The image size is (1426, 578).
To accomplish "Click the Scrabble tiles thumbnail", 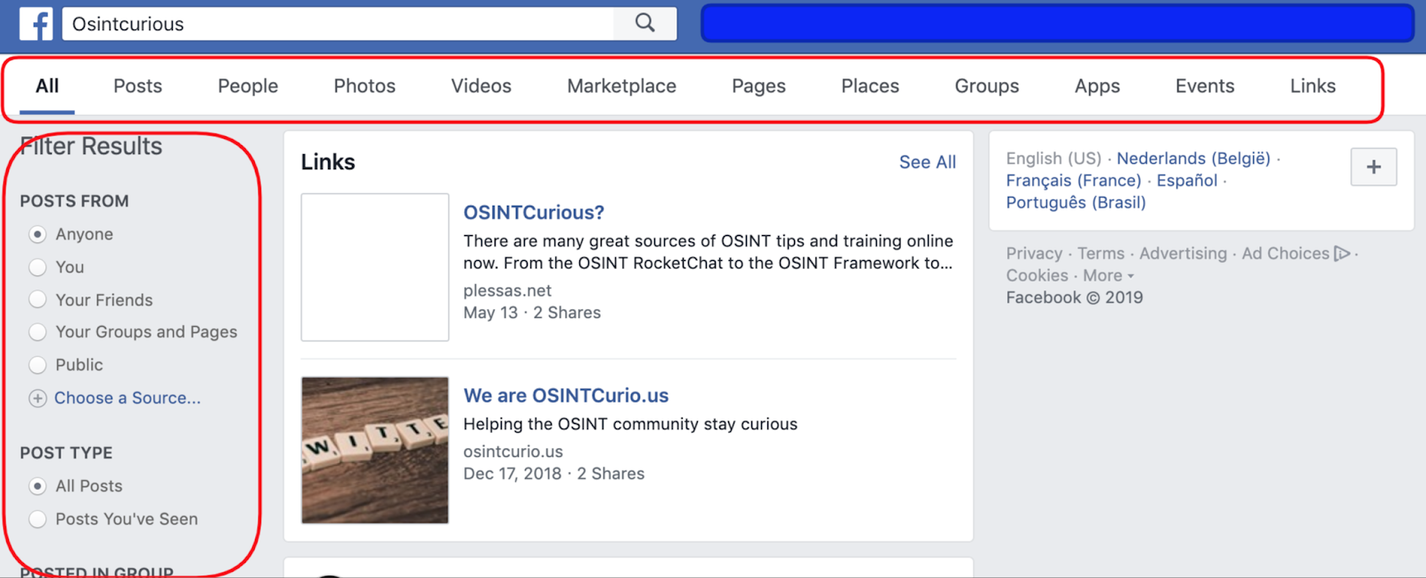I will [375, 450].
